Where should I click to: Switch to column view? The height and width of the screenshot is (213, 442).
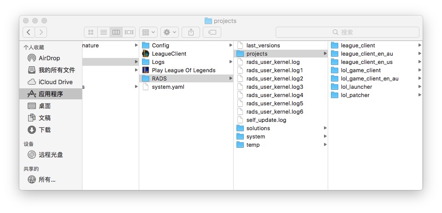[x=116, y=32]
